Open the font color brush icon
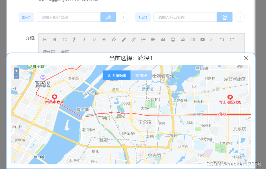This screenshot has height=169, width=266. click(123, 40)
